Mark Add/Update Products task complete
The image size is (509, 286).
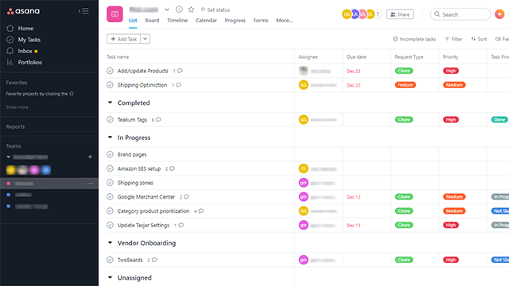coord(110,71)
